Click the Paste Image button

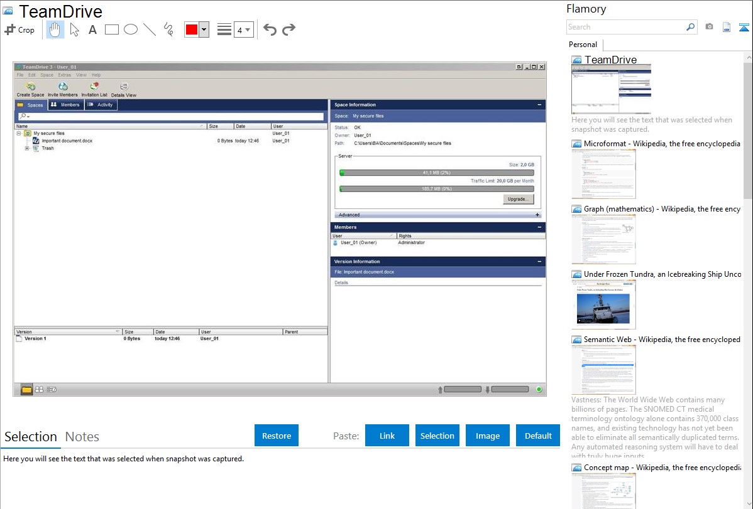(x=488, y=436)
